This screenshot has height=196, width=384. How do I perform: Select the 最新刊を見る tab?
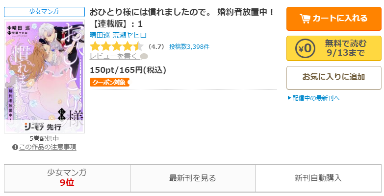click(x=193, y=178)
